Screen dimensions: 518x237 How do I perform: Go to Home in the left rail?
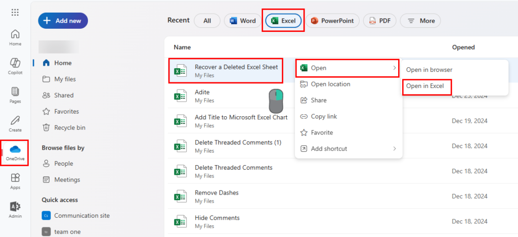(15, 37)
